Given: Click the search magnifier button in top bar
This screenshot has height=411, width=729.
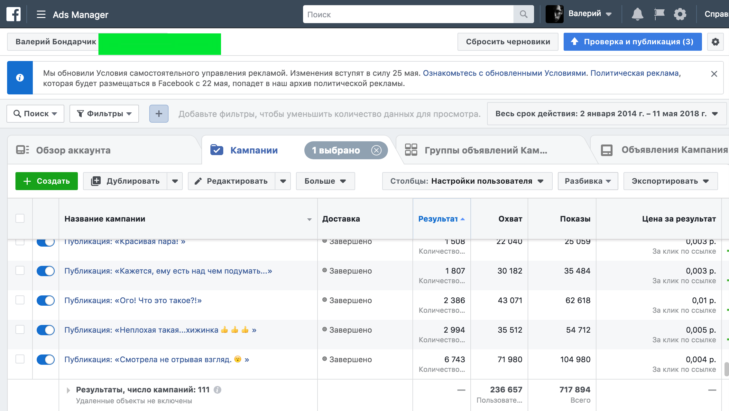Looking at the screenshot, I should 523,14.
